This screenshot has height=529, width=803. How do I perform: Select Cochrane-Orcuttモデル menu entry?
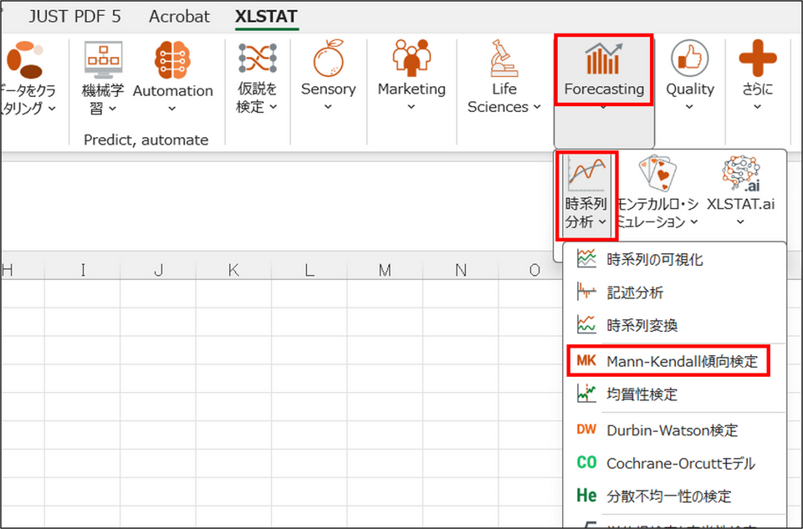674,463
